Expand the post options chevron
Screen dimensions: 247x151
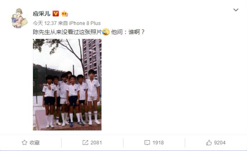pyautogui.click(x=236, y=10)
